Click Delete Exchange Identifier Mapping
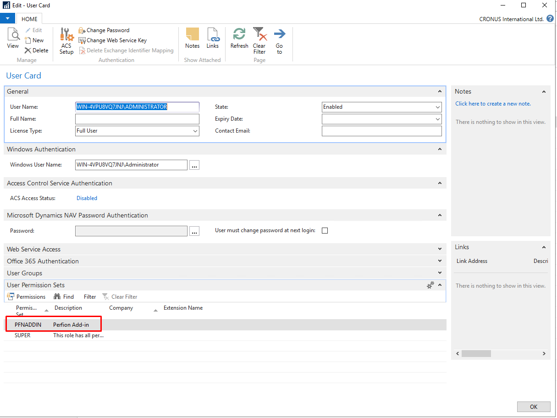Image resolution: width=557 pixels, height=418 pixels. [127, 50]
